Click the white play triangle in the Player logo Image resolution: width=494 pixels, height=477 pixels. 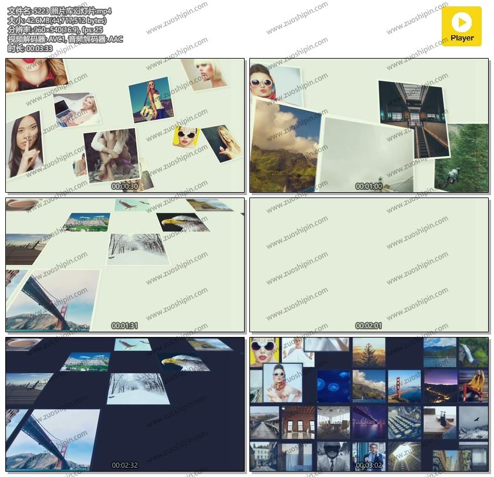click(462, 22)
